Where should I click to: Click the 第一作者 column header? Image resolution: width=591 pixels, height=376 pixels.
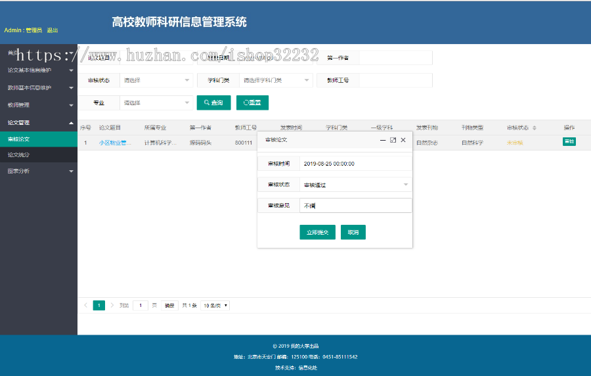200,128
